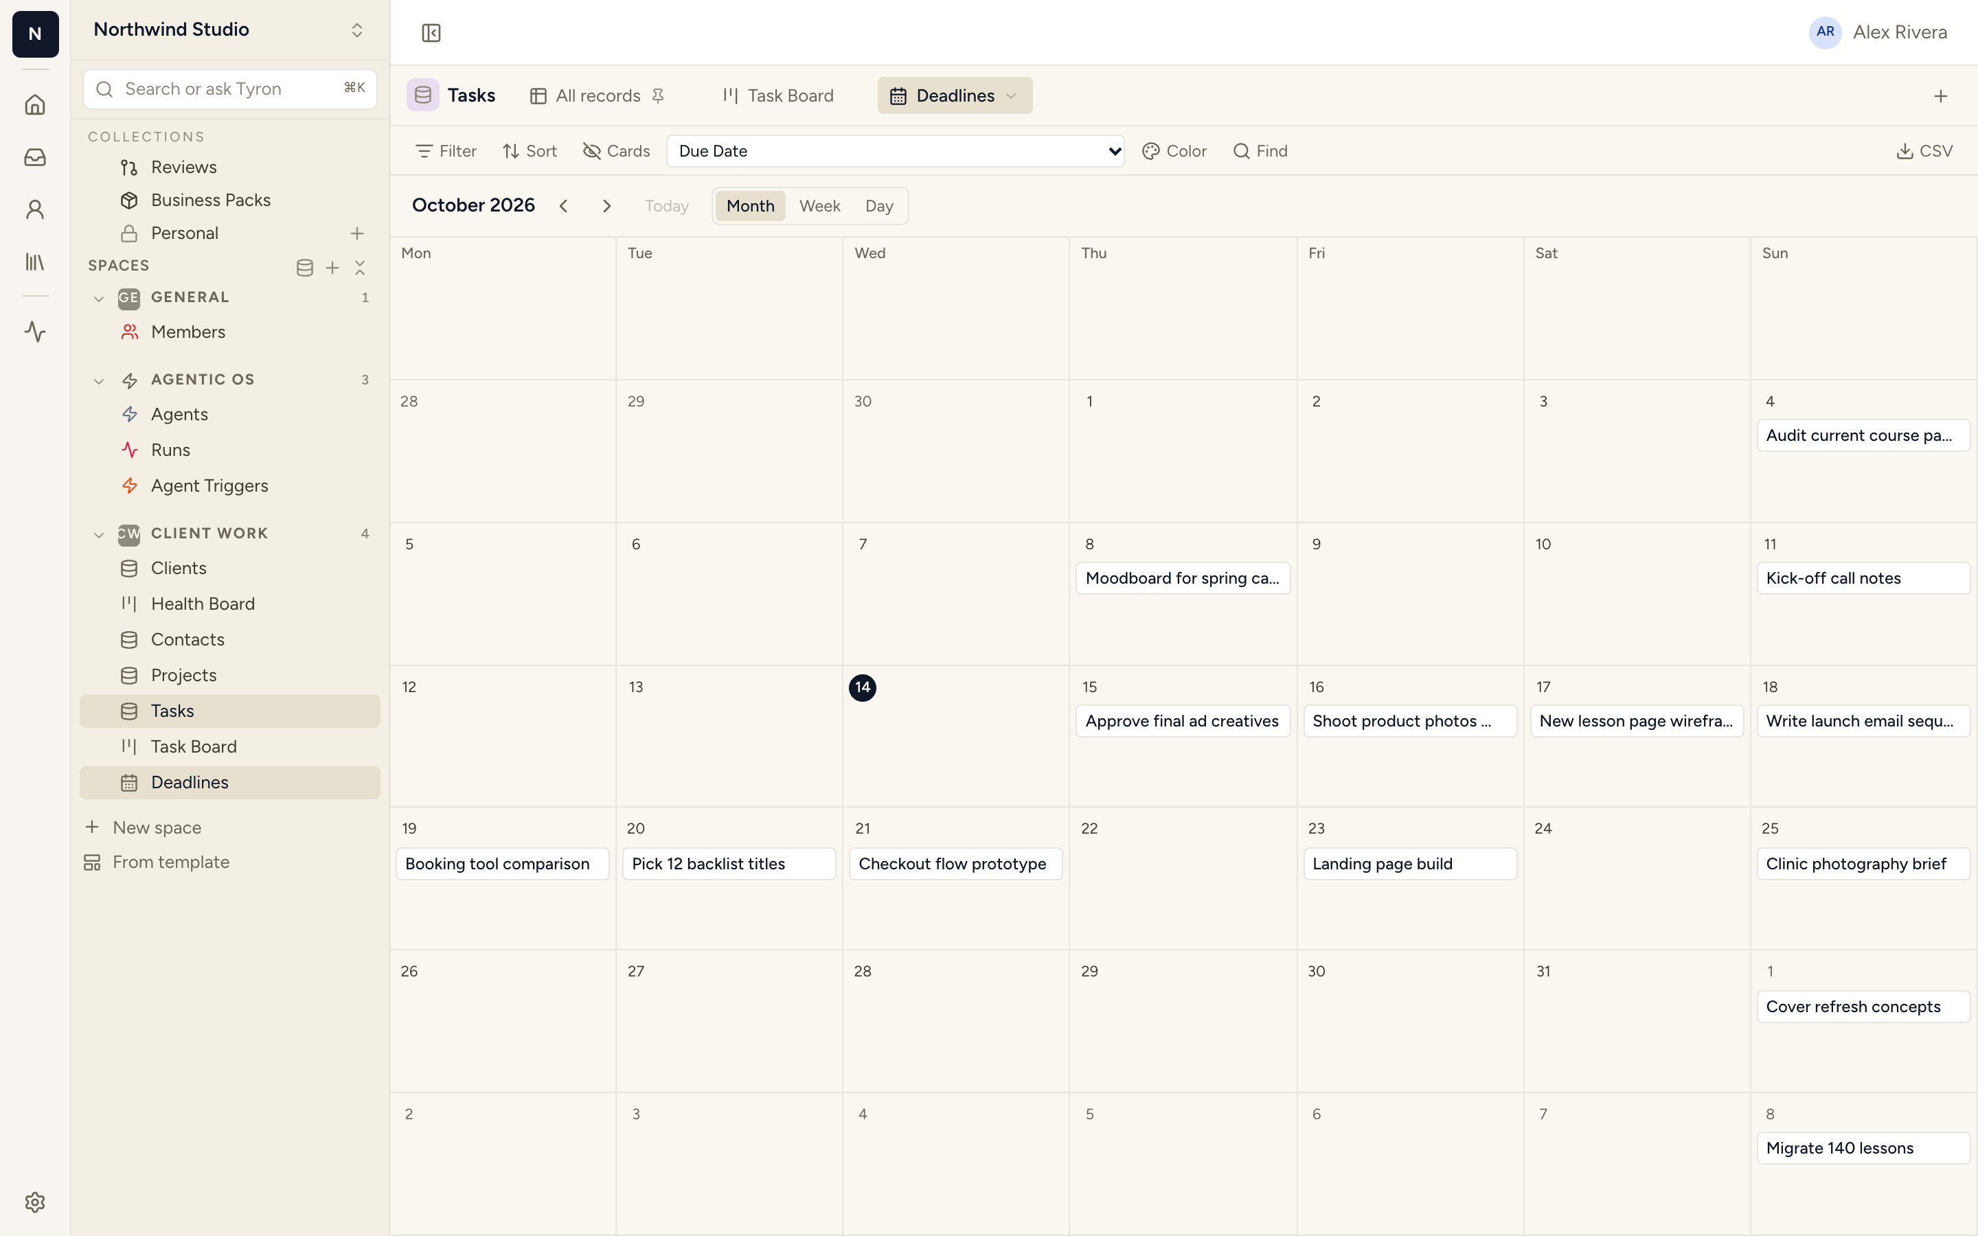The width and height of the screenshot is (1978, 1236).
Task: Open the Inbox tray icon
Action: (35, 157)
